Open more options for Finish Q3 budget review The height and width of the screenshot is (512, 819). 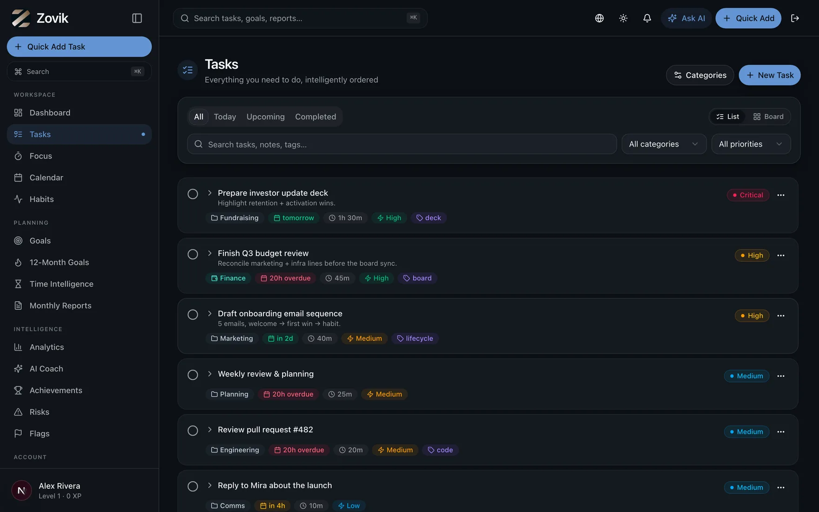click(x=781, y=256)
